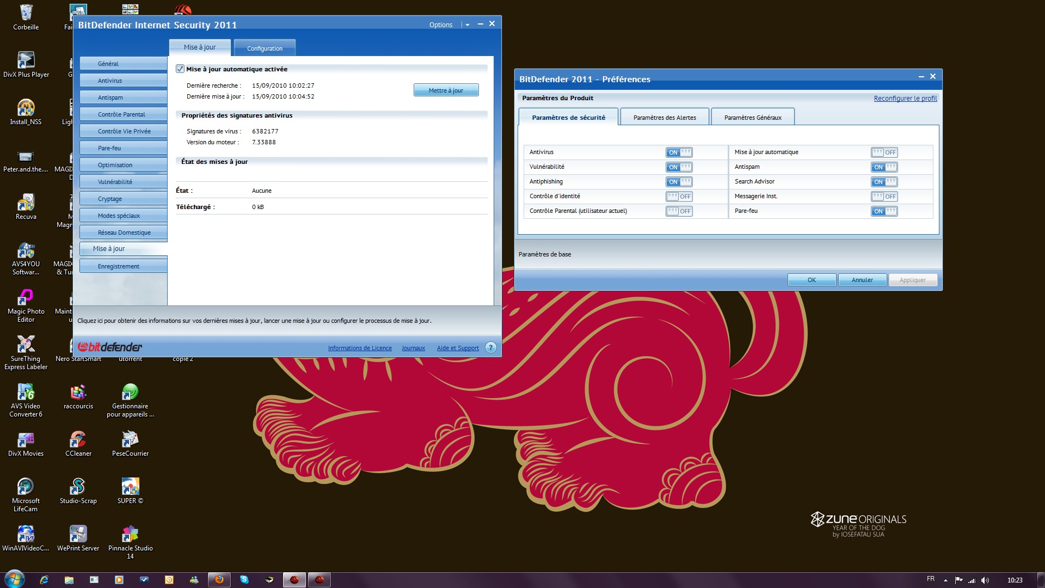Open the Aide et Support link
Viewport: 1045px width, 588px height.
[x=458, y=348]
